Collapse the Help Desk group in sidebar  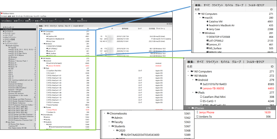(4, 122)
